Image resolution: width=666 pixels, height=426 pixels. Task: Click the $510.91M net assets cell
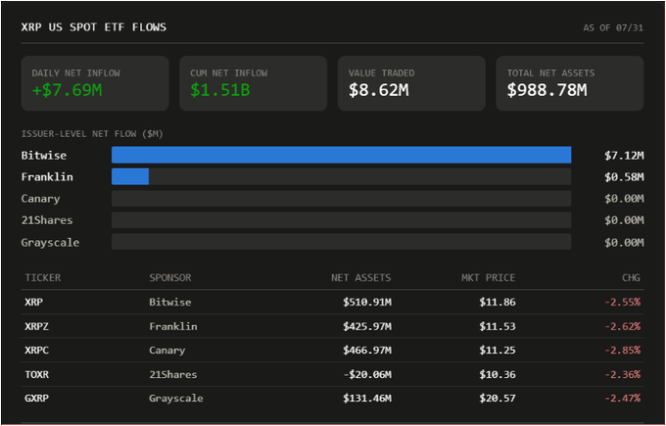pyautogui.click(x=367, y=302)
